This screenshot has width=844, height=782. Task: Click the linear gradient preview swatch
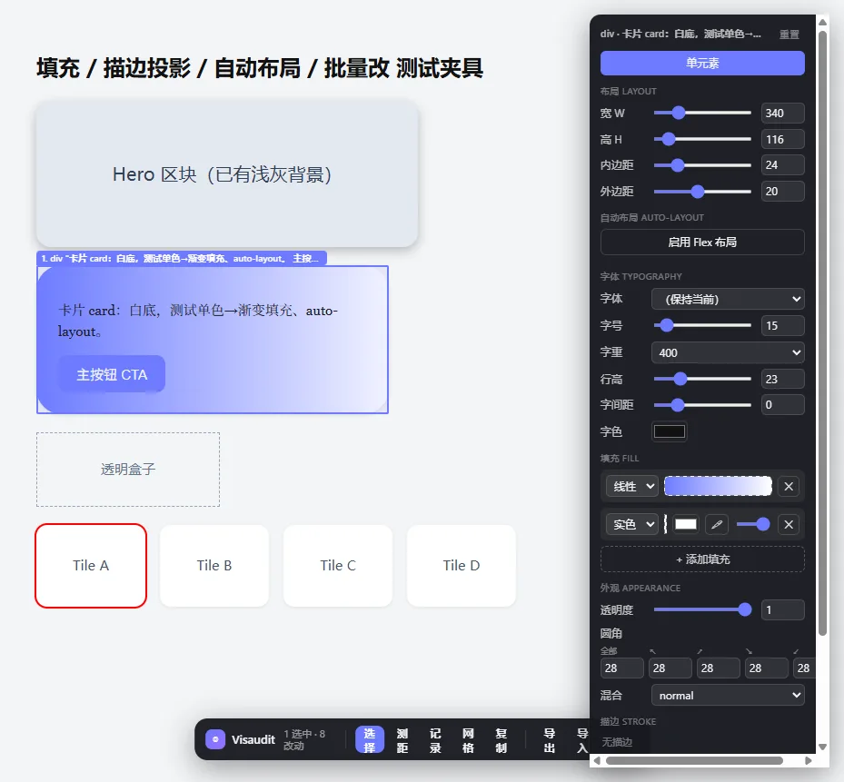pos(718,486)
